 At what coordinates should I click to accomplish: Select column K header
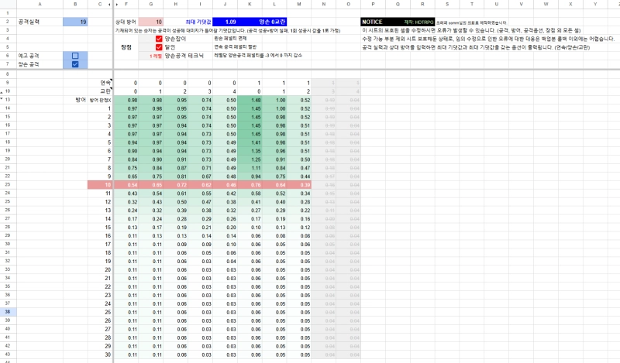pyautogui.click(x=250, y=4)
